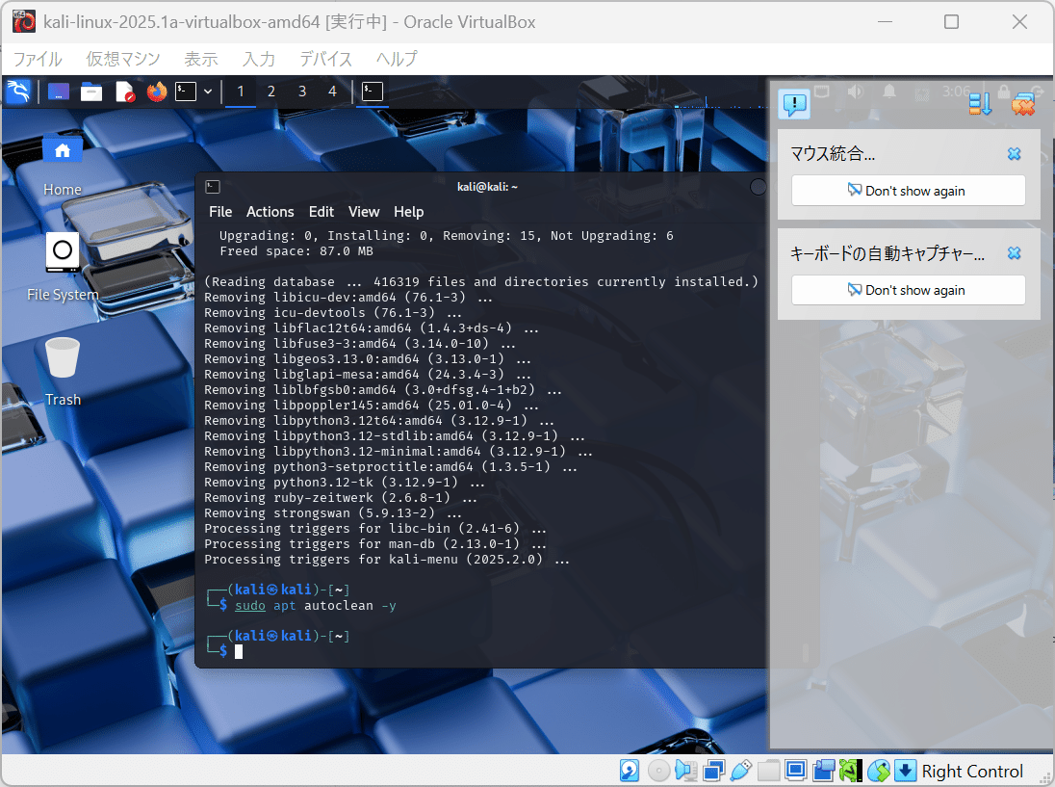
Task: Open the terminal Actions menu
Action: point(270,212)
